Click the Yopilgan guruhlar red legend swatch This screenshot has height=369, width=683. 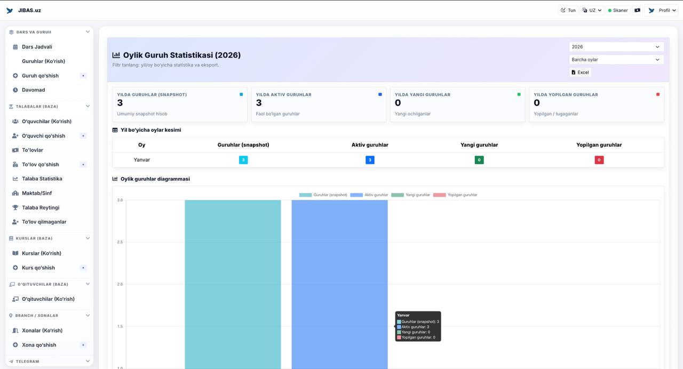coord(439,195)
